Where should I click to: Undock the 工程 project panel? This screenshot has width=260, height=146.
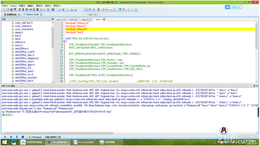[x=53, y=19]
